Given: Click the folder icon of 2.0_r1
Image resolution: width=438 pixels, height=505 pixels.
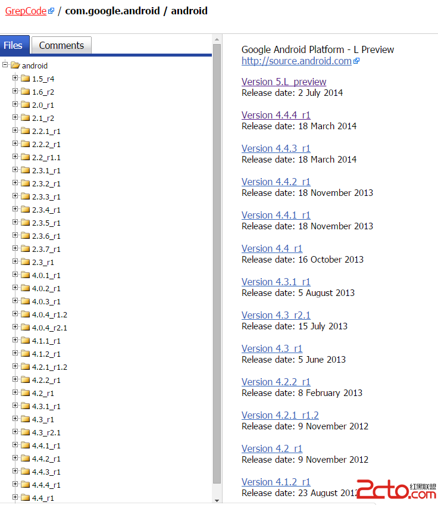Looking at the screenshot, I should [x=25, y=105].
